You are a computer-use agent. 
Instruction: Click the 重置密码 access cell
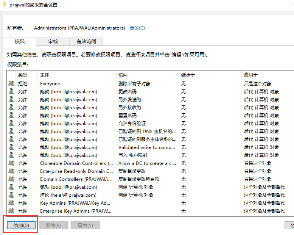[x=128, y=115]
